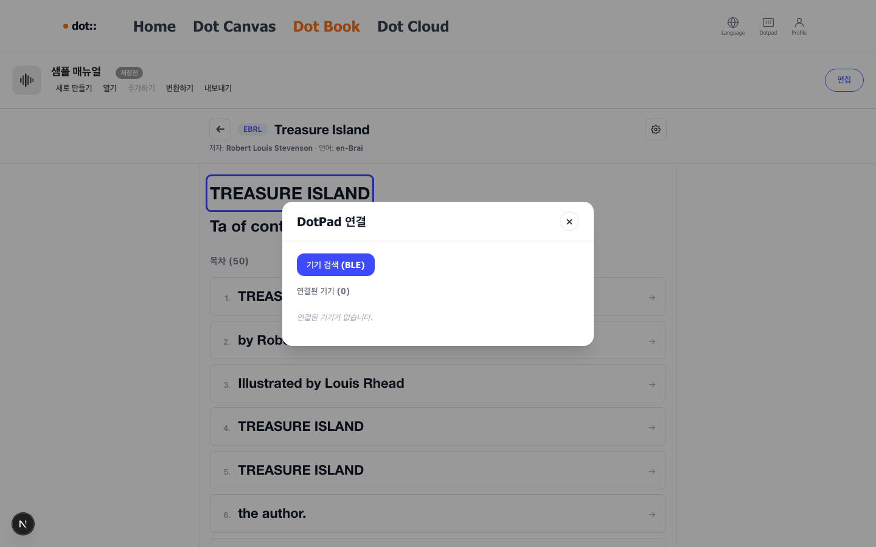Open book settings gear icon
The image size is (876, 547).
[x=656, y=129]
